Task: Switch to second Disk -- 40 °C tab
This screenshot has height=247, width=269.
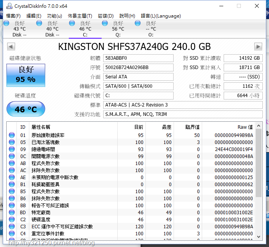Action: tap(52, 29)
